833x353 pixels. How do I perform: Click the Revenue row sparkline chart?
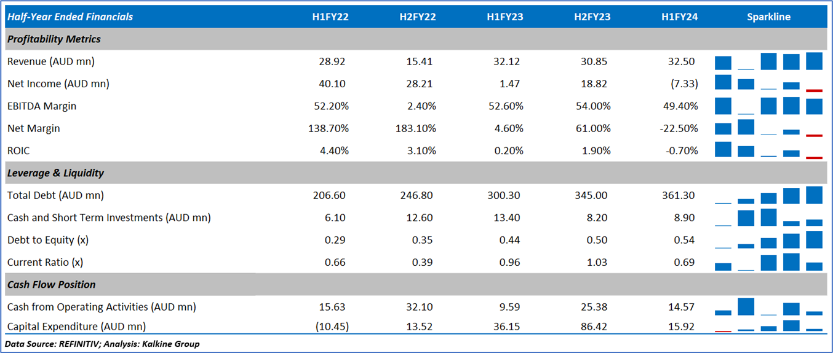(768, 61)
